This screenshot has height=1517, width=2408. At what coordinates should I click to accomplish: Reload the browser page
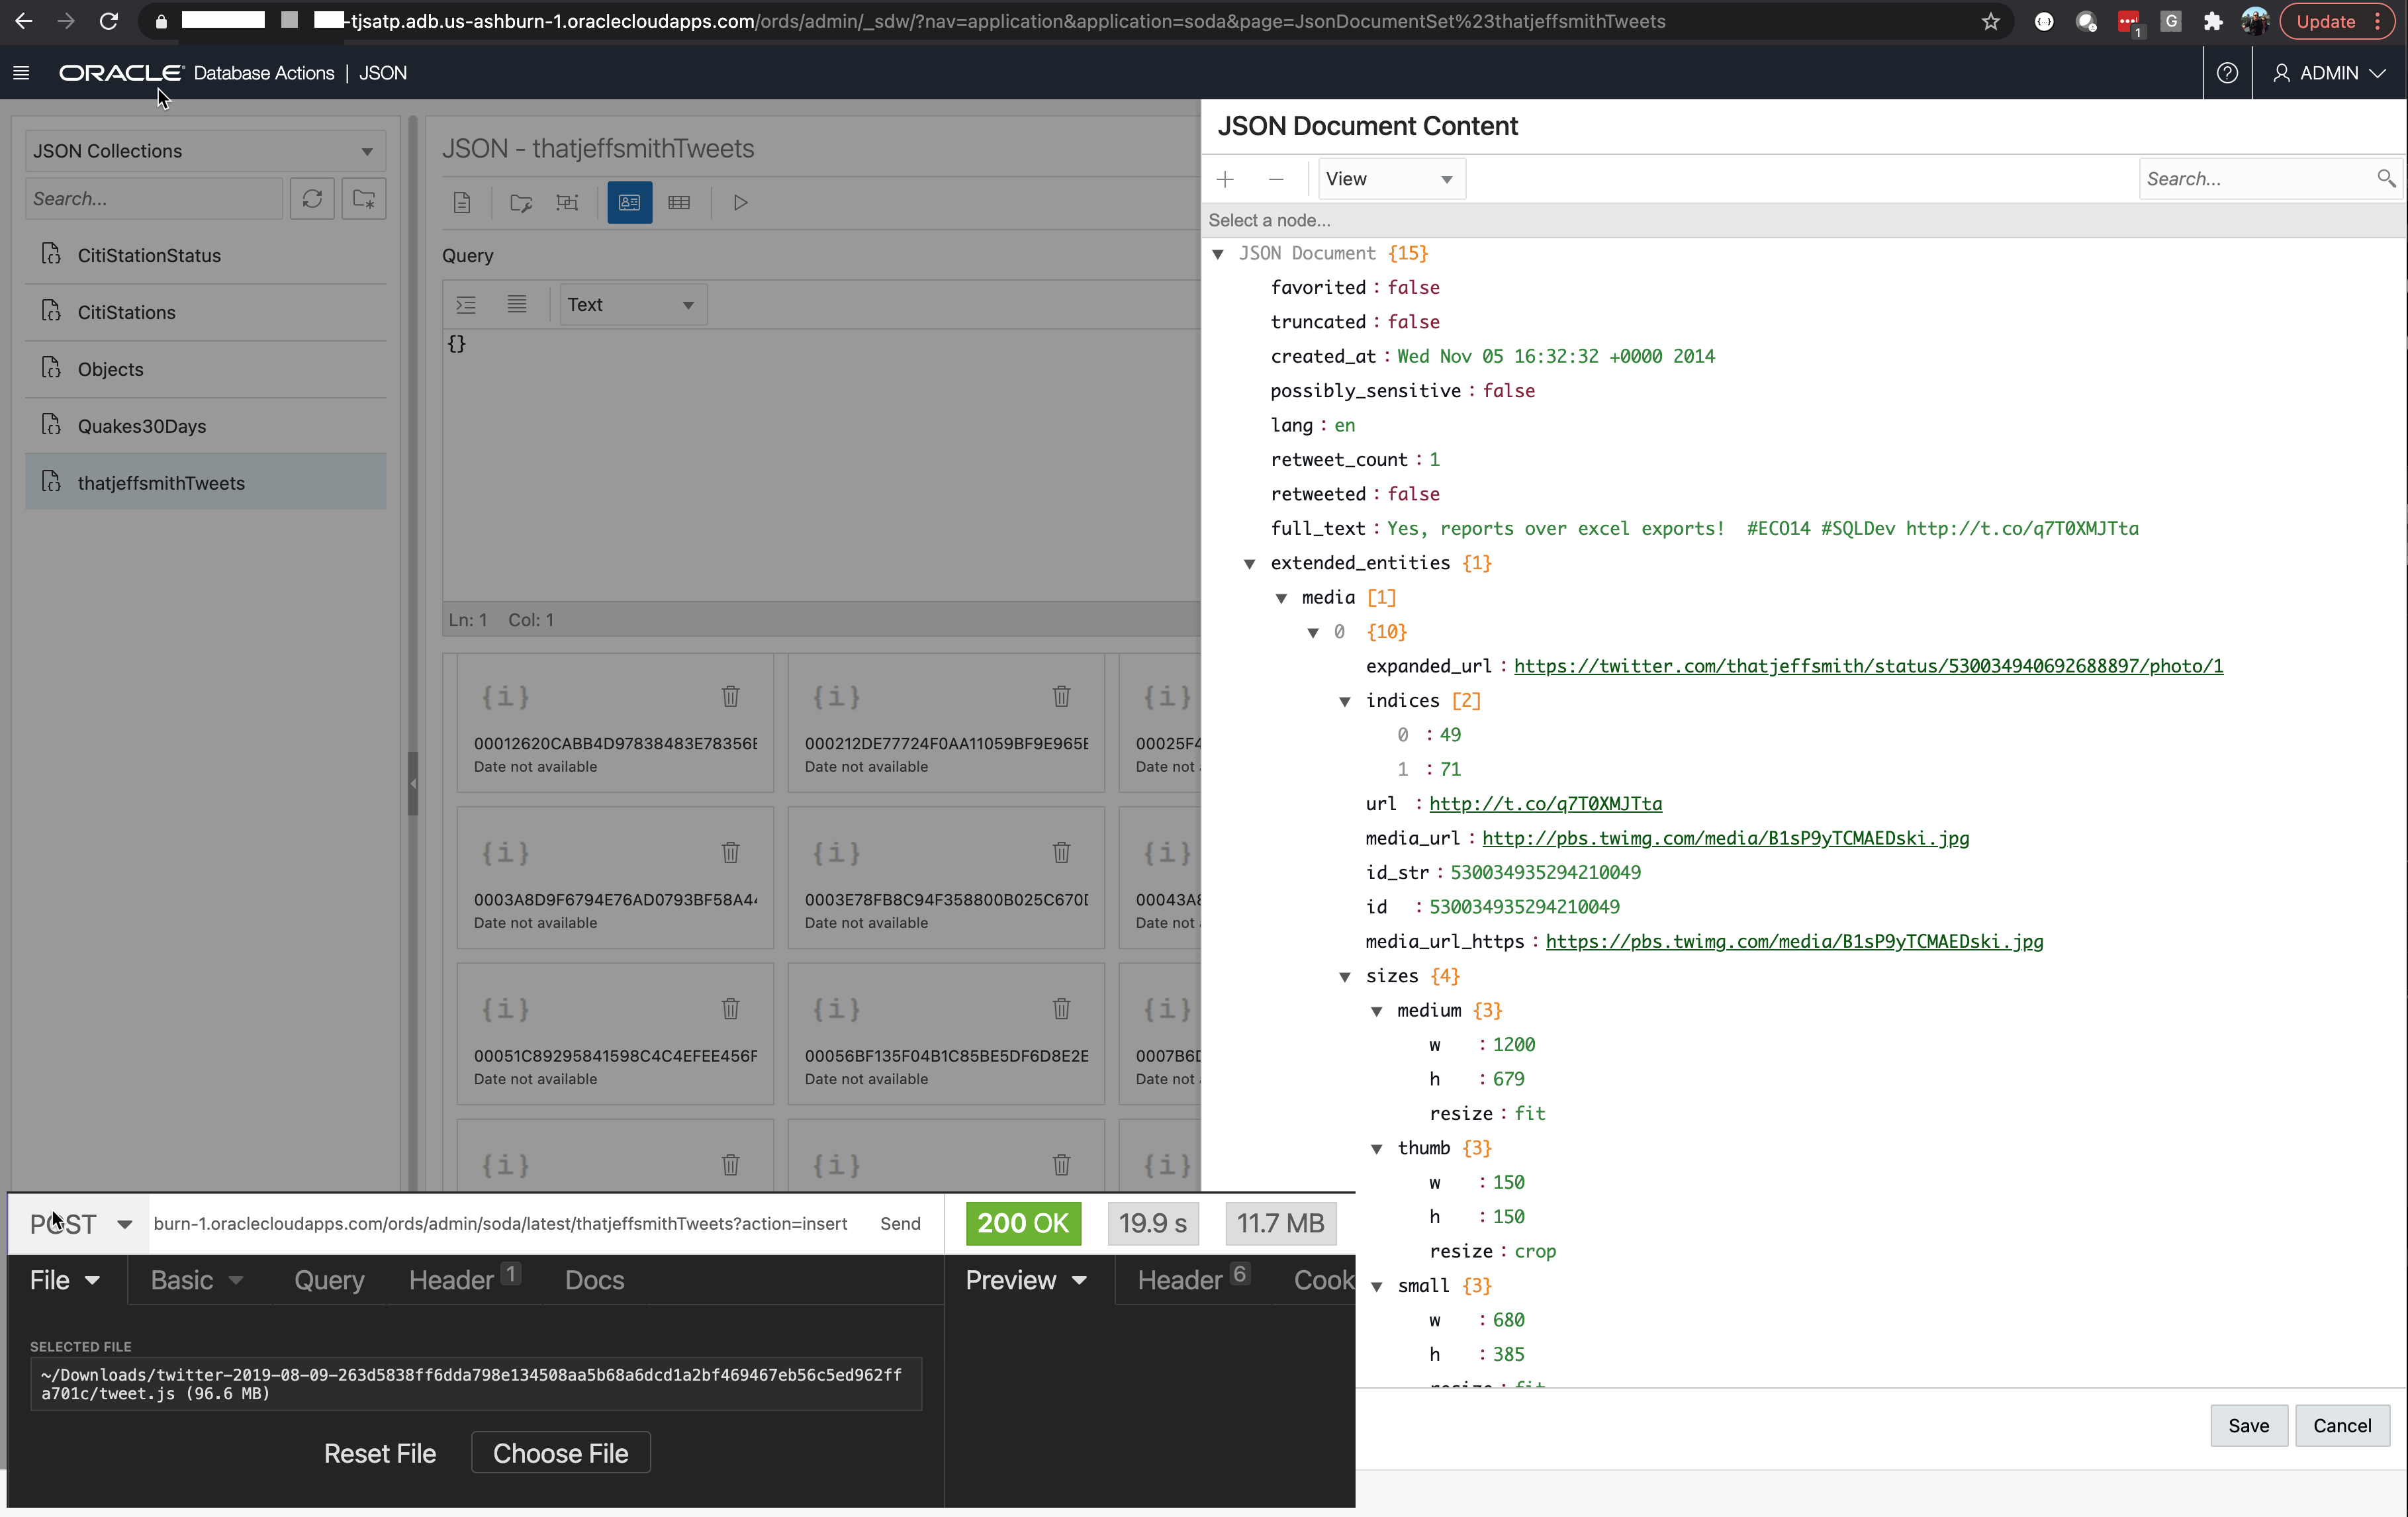(x=110, y=21)
